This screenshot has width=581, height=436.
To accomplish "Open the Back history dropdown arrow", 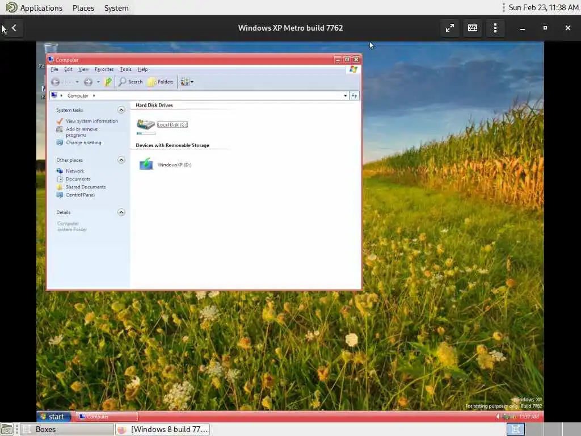I will pyautogui.click(x=77, y=82).
